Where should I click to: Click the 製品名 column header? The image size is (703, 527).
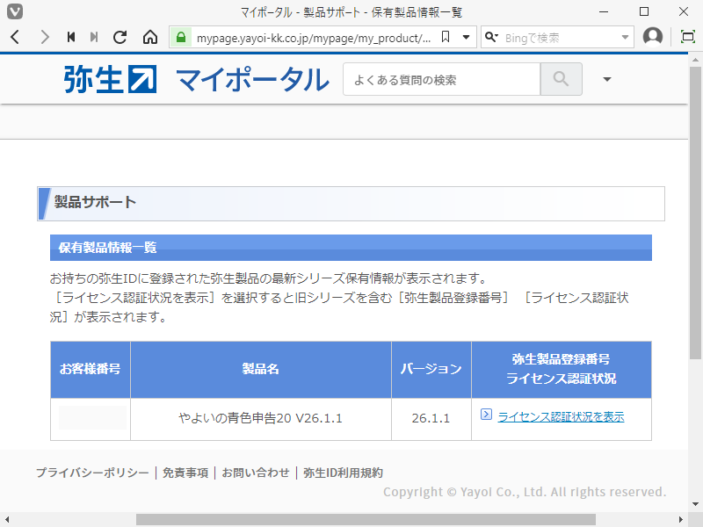[x=260, y=369]
